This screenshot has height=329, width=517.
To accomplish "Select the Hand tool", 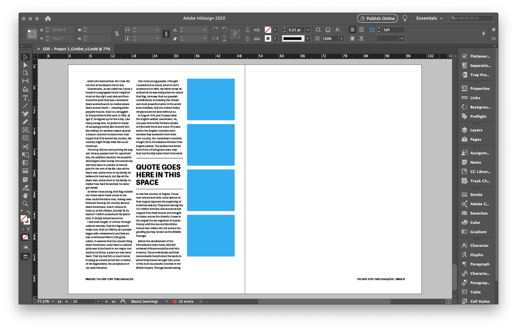I will point(25,195).
